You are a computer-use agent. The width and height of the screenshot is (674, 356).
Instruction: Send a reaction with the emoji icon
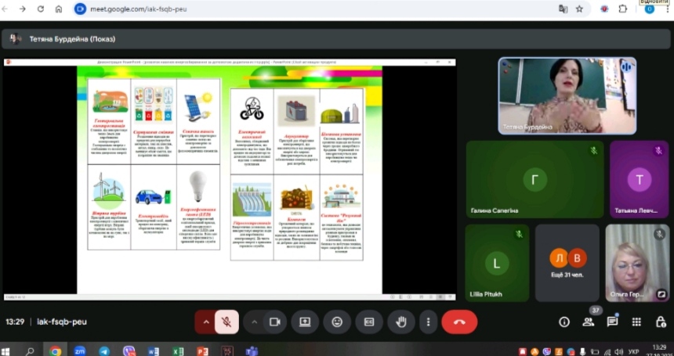click(337, 322)
